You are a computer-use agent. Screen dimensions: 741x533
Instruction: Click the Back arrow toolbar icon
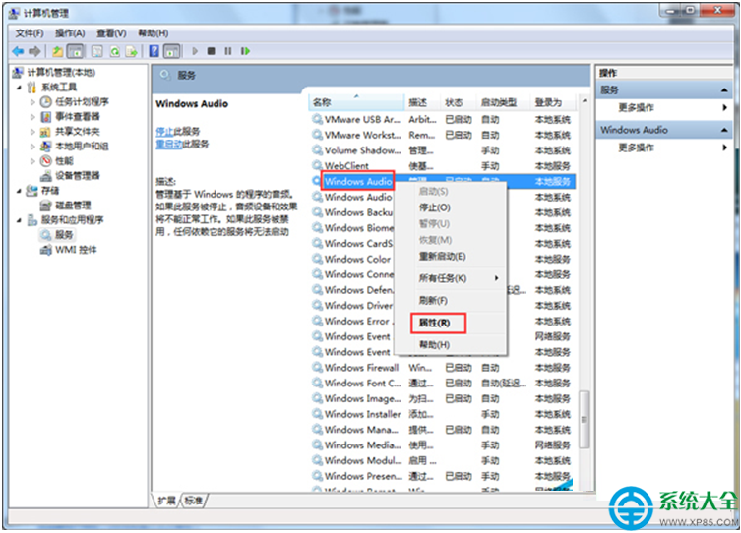point(18,51)
